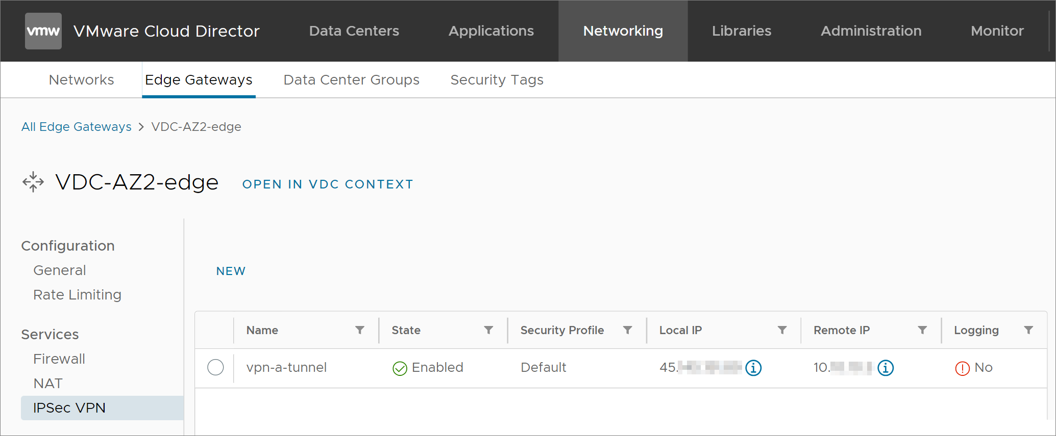Open the Administration menu

pyautogui.click(x=871, y=31)
